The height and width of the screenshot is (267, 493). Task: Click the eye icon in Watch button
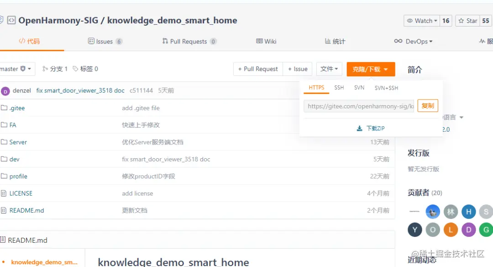coord(409,21)
